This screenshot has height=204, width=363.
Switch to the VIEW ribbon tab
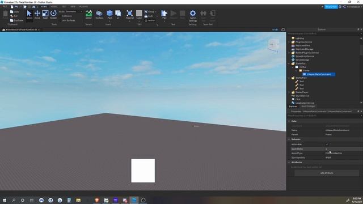click(73, 7)
